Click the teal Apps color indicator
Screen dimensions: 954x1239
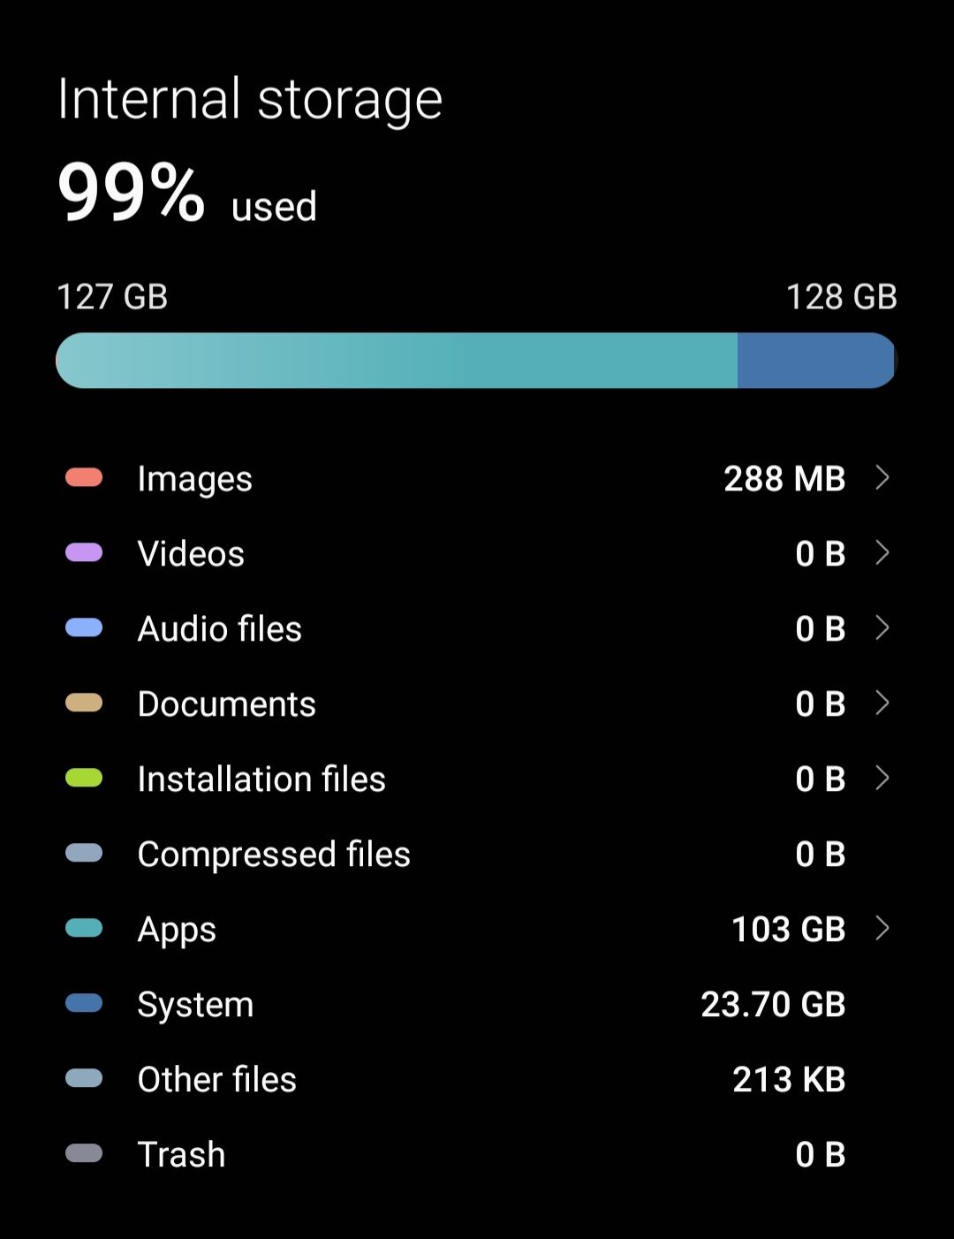tap(84, 929)
